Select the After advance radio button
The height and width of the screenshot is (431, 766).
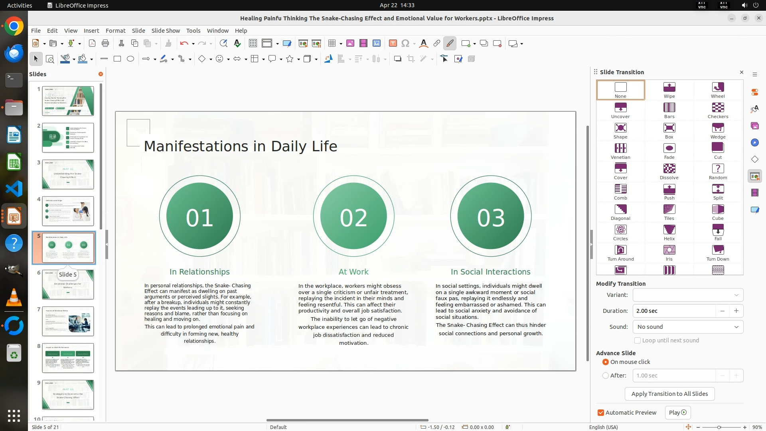coord(606,376)
